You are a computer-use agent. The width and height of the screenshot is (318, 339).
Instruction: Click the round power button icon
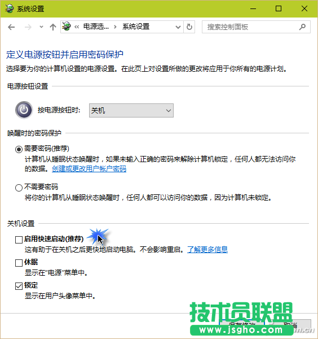coord(24,110)
